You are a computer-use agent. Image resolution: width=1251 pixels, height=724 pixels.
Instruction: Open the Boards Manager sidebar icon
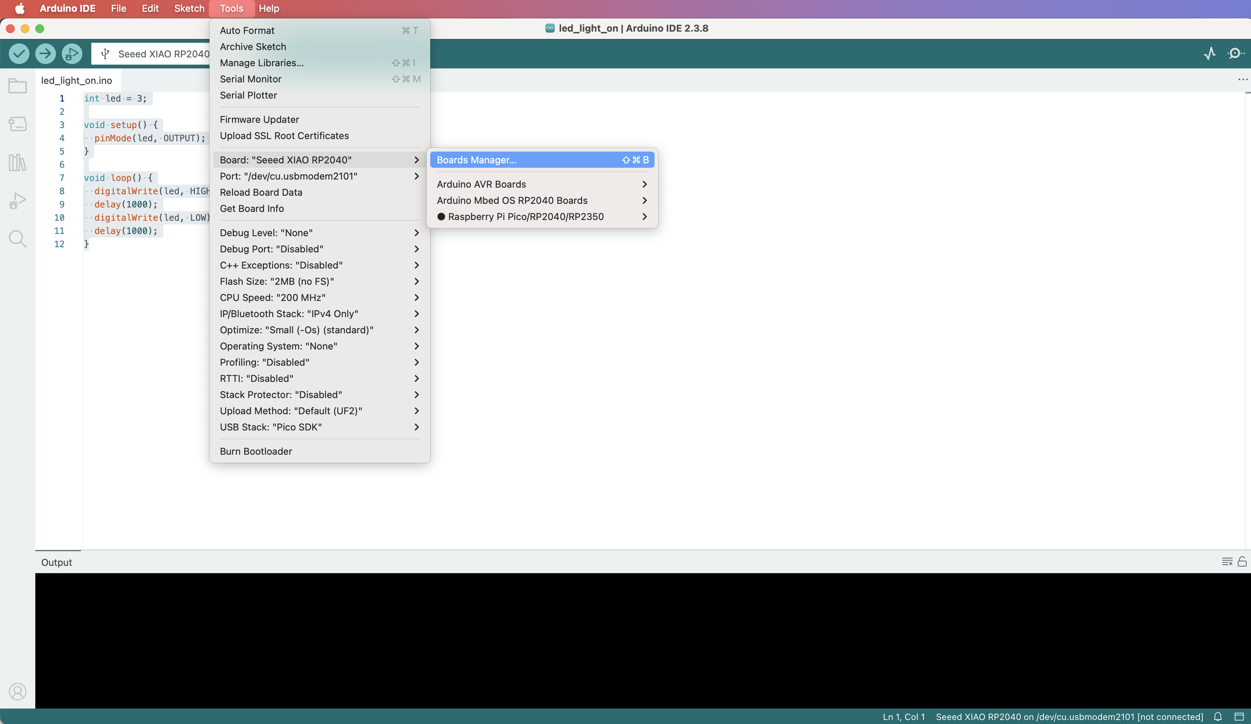(x=17, y=124)
